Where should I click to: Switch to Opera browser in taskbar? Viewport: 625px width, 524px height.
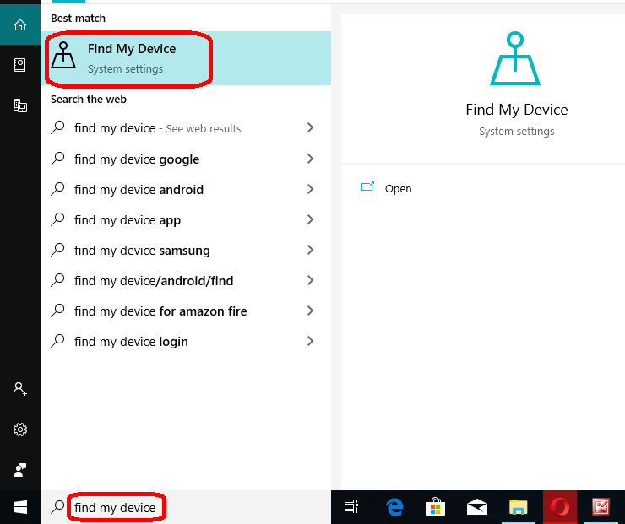[x=560, y=507]
